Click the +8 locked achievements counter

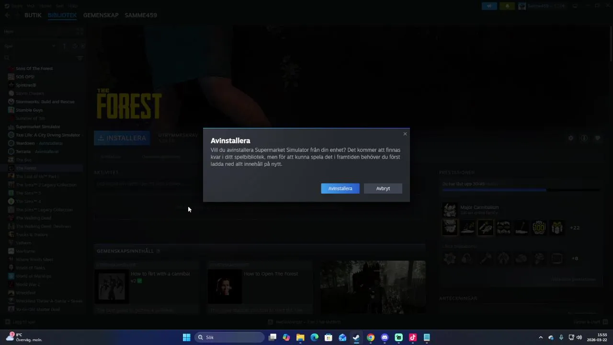[x=575, y=258]
